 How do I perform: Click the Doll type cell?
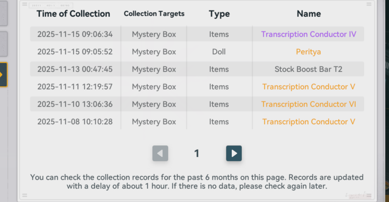coord(219,52)
